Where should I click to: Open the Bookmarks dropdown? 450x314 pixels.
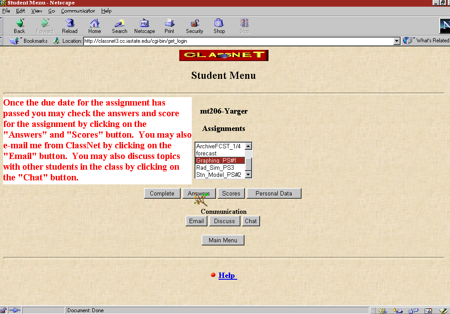(29, 41)
